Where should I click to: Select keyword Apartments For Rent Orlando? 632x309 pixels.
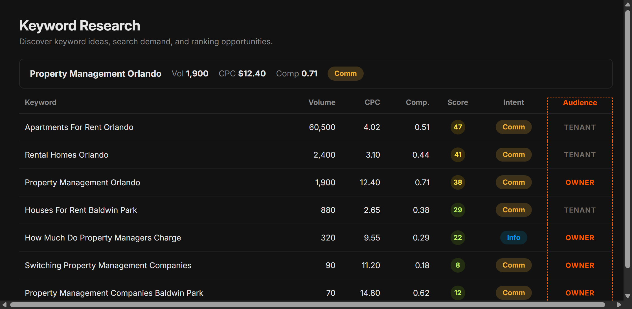[x=79, y=127]
